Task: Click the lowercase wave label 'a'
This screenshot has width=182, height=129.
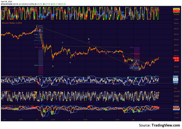Action: (x=62, y=42)
